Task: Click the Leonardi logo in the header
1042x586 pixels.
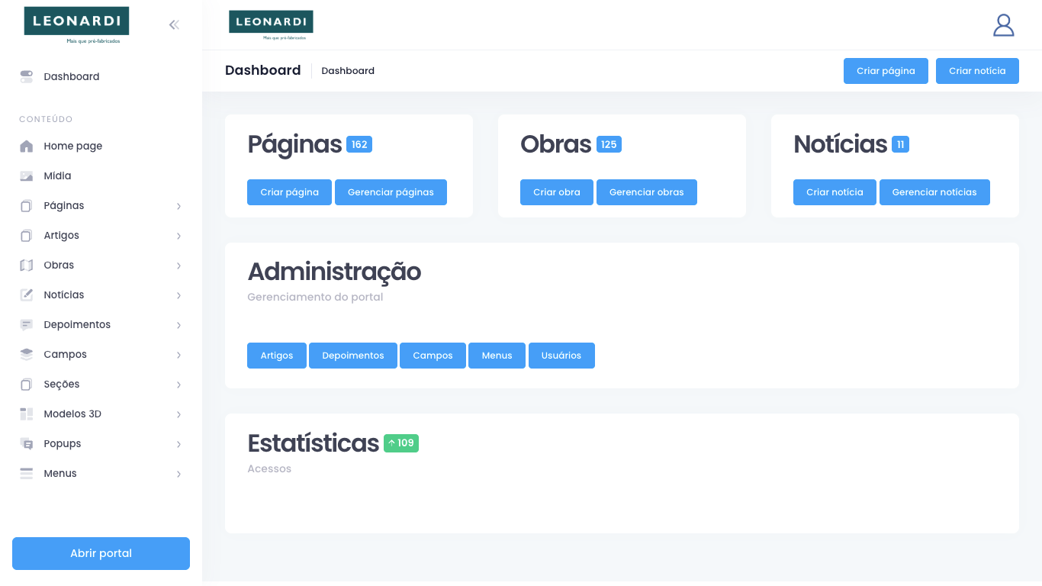Action: point(271,24)
